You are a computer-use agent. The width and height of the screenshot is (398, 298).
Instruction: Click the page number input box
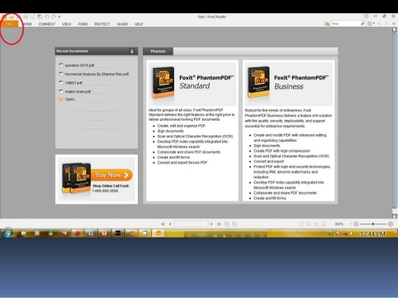coord(189,224)
